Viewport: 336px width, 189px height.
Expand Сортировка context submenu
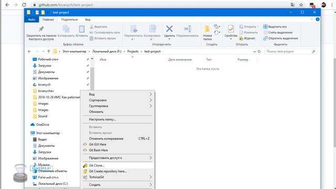118,100
